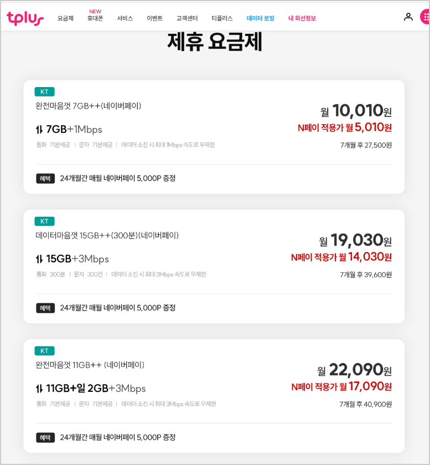Viewport: 430px width, 465px height.
Task: Choose the 완전마음껏 11GB++ (네이버페이) plan
Action: pyautogui.click(x=90, y=365)
